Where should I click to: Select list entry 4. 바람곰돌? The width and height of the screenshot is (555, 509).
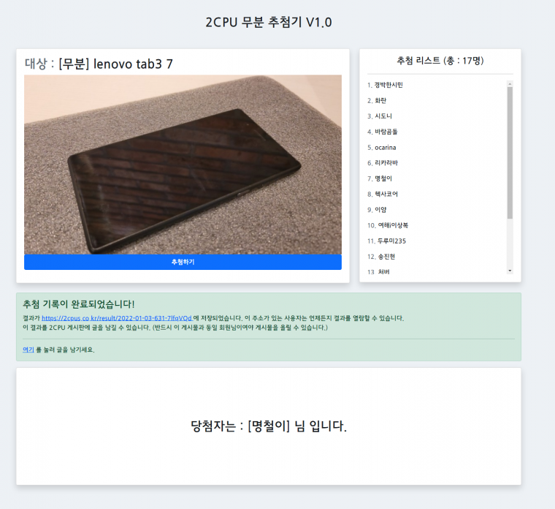pos(382,132)
